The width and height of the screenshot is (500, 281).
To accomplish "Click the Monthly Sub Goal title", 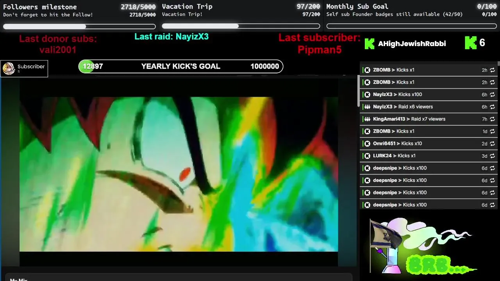I will (357, 7).
